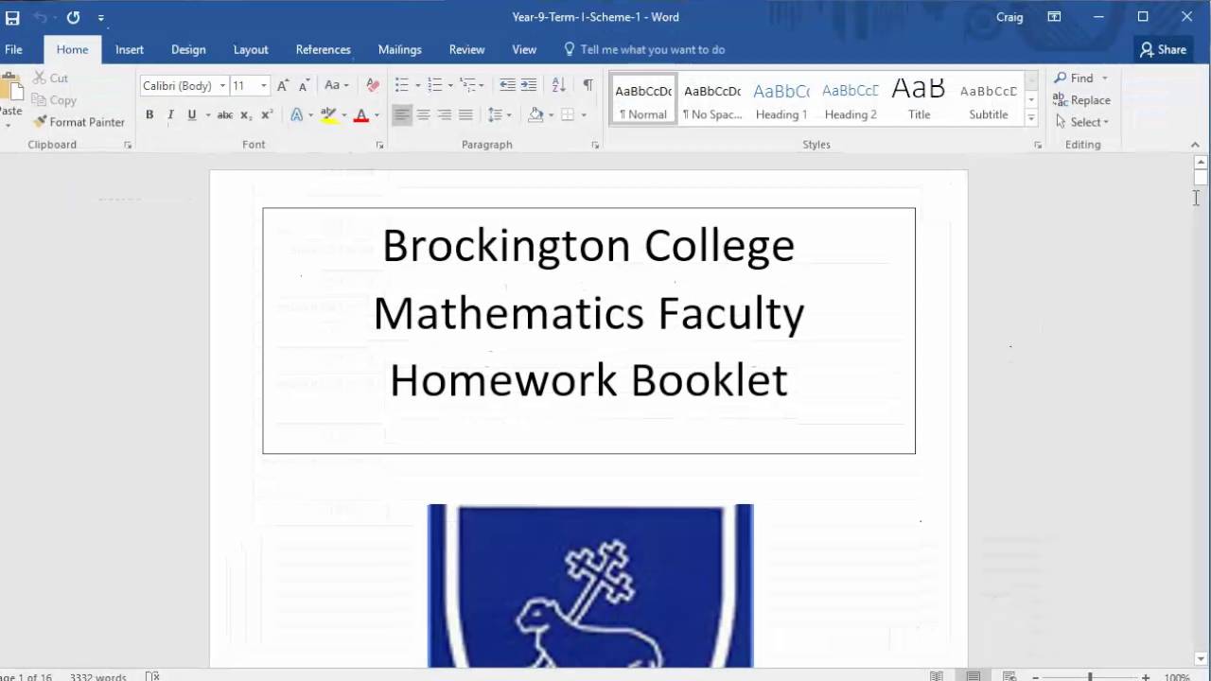The image size is (1211, 681).
Task: Open Customize Quick Access Toolbar arrow
Action: [x=100, y=18]
